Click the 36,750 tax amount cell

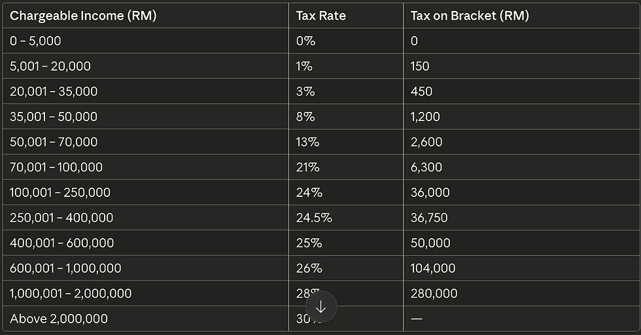point(429,218)
